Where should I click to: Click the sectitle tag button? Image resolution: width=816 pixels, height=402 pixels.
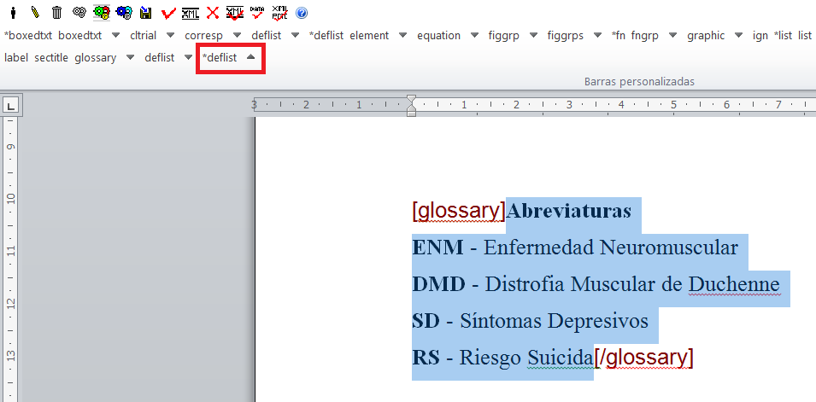(x=51, y=58)
